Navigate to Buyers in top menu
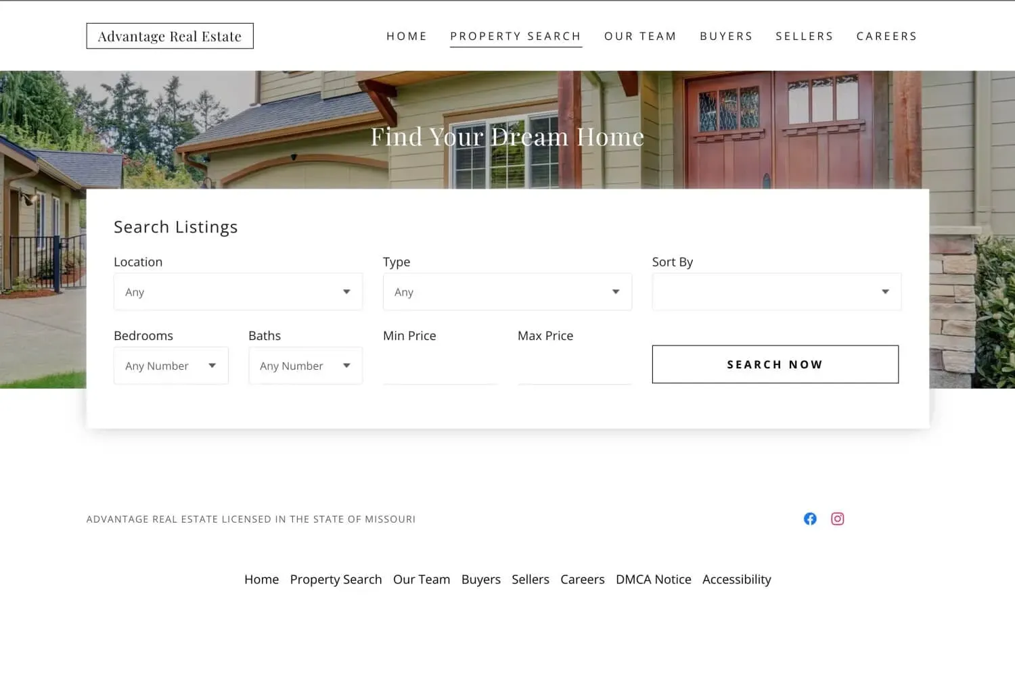1015x676 pixels. point(726,37)
